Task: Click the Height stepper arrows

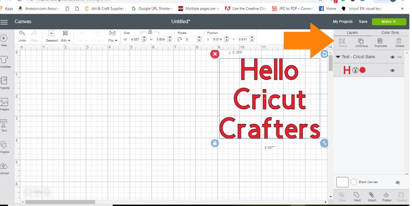Action: click(170, 39)
